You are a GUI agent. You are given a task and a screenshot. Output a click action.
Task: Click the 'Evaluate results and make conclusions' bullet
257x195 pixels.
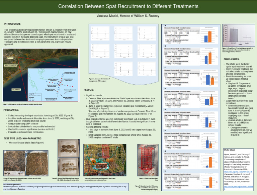tap(26, 132)
